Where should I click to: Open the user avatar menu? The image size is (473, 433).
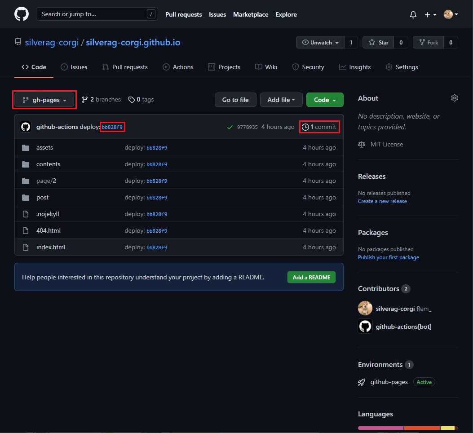click(x=451, y=14)
